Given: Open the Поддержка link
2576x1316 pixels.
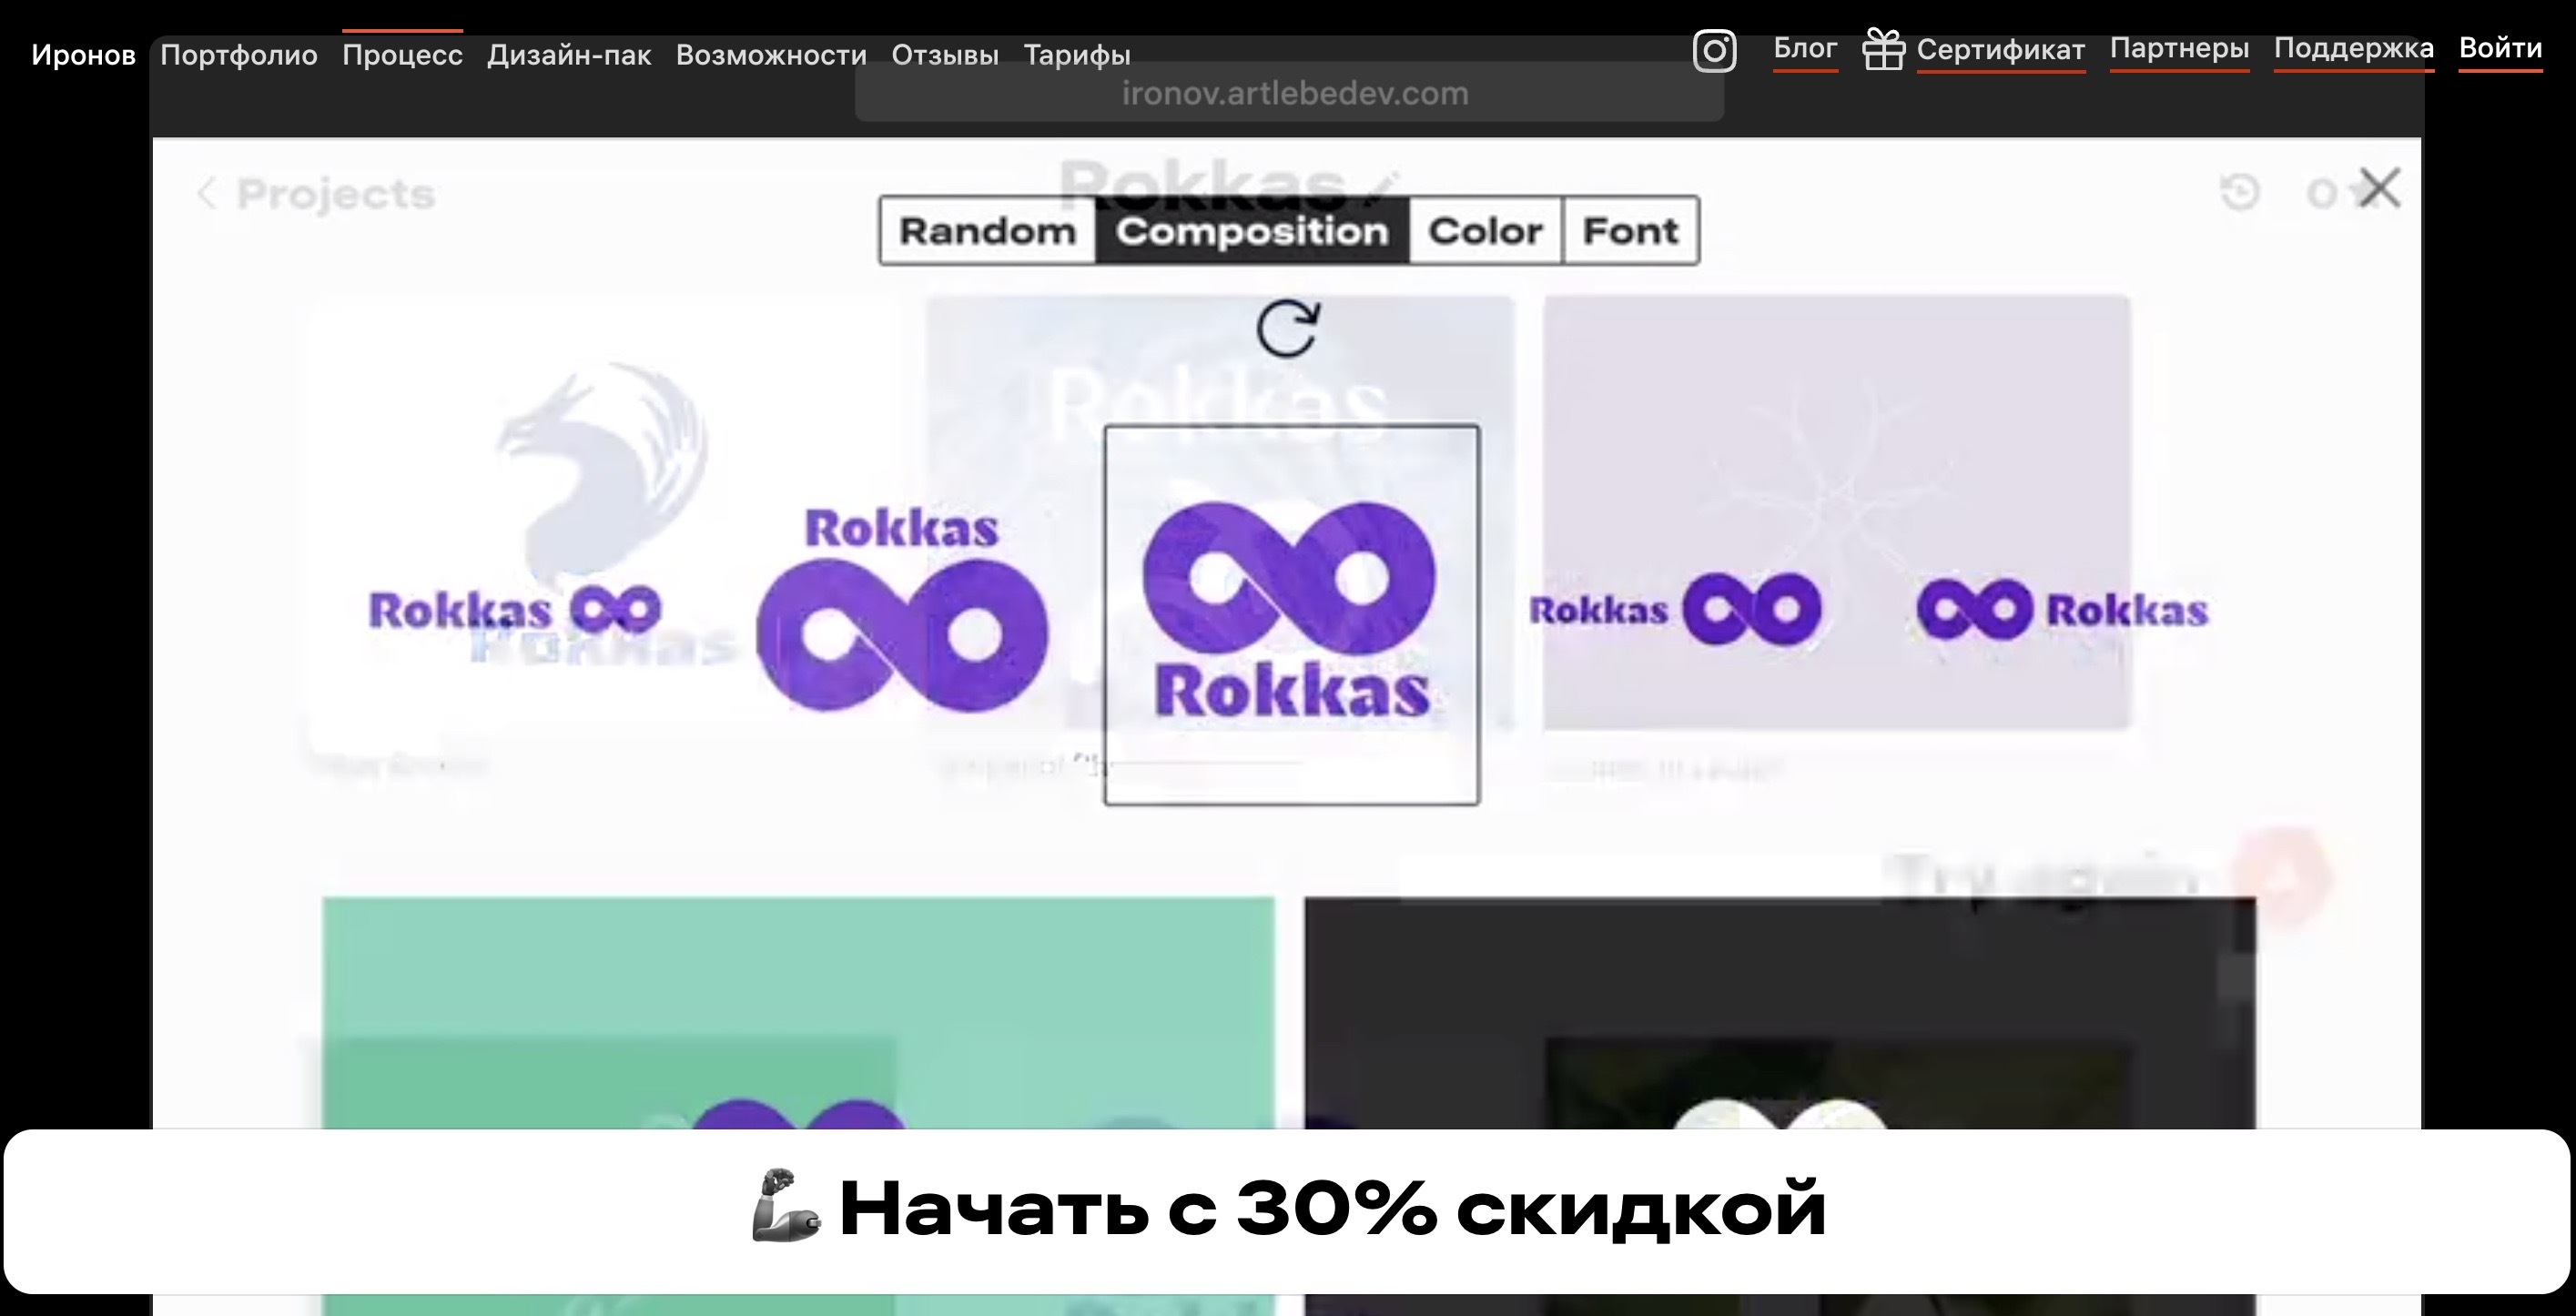Looking at the screenshot, I should (2353, 48).
